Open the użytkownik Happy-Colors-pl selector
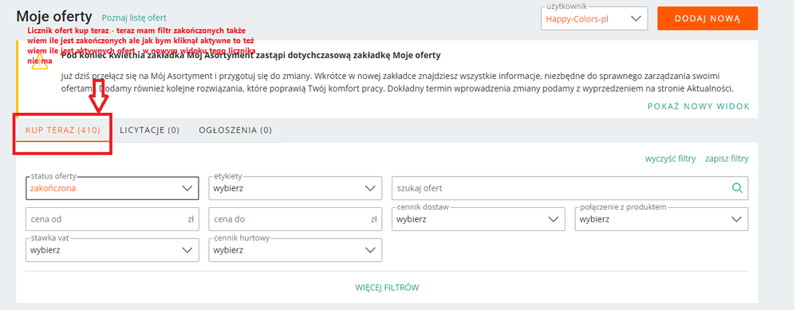The width and height of the screenshot is (796, 310). point(594,19)
